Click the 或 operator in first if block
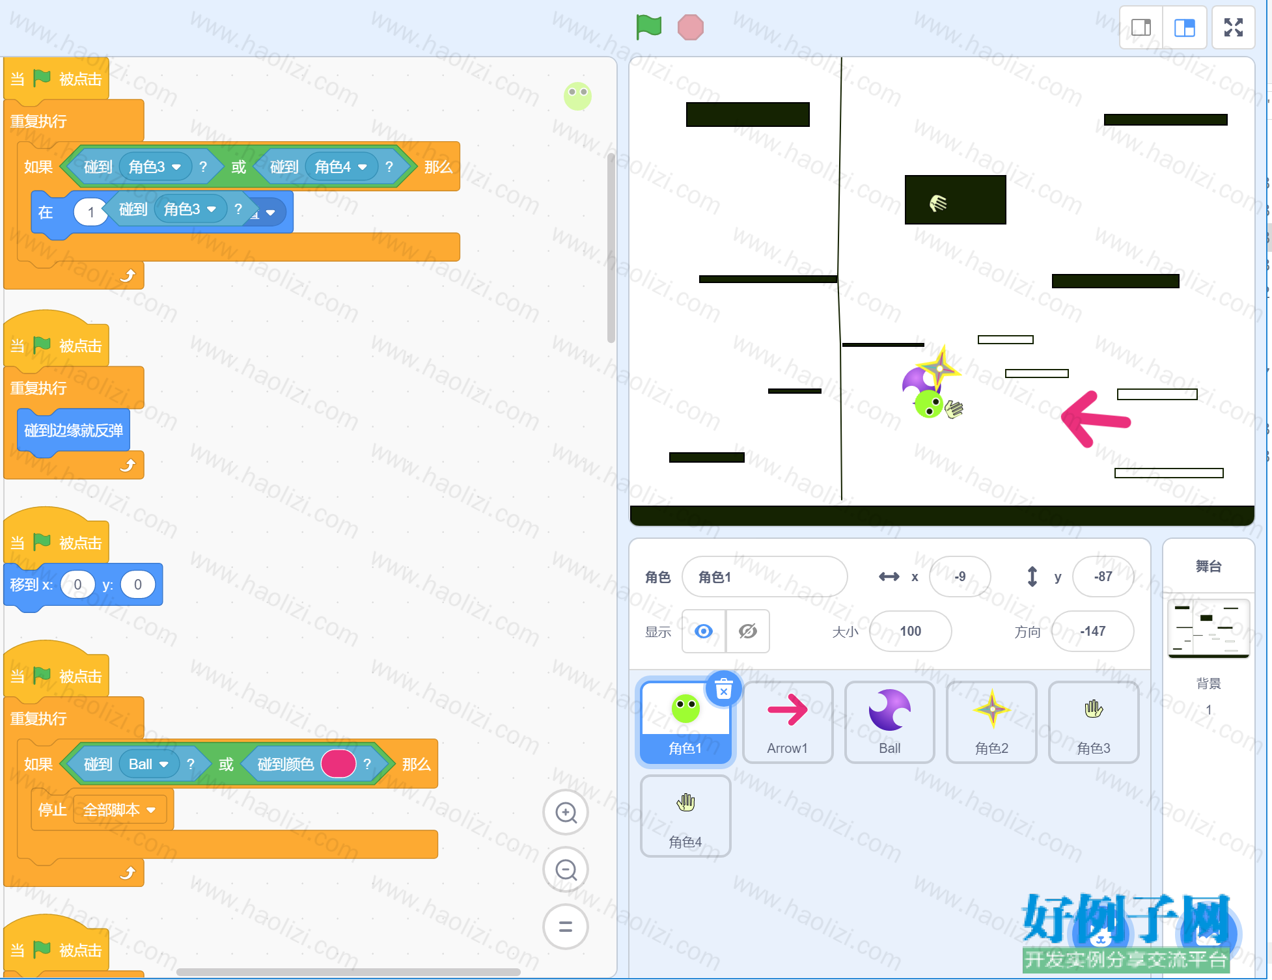The image size is (1272, 980). (239, 167)
